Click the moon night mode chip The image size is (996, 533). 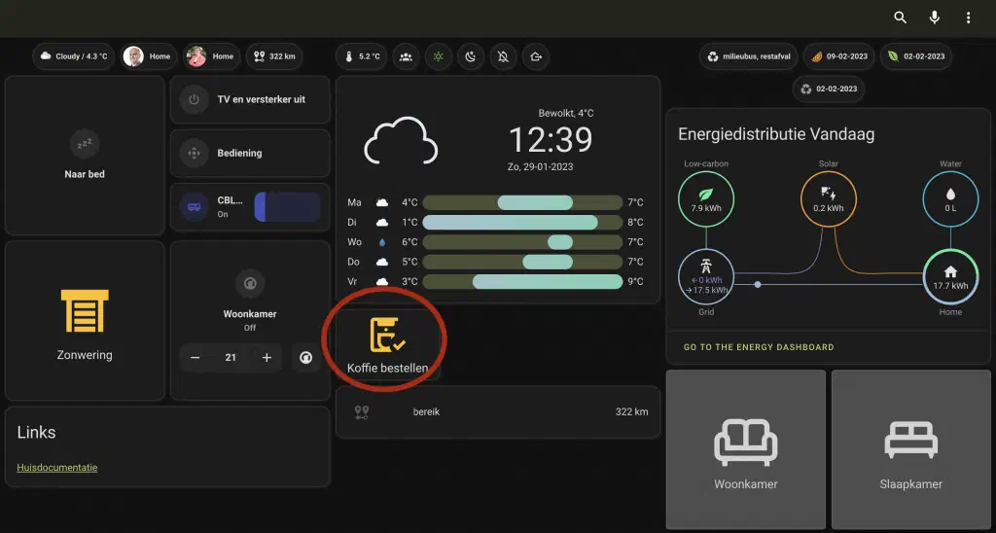tap(470, 56)
